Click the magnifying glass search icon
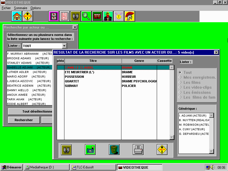This screenshot has width=228, height=171. pos(86,16)
